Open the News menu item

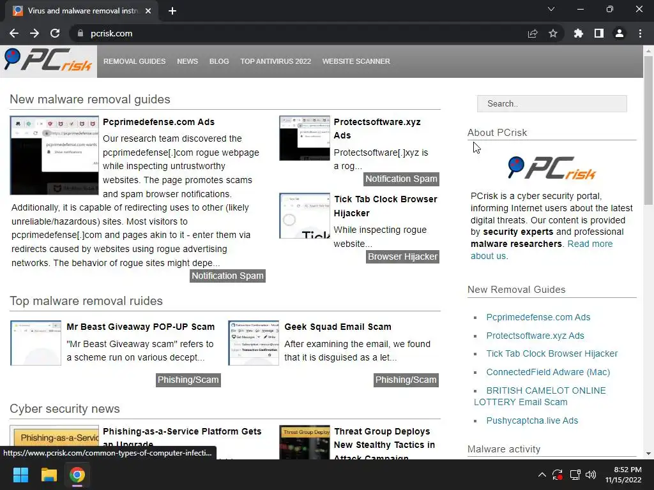point(187,61)
